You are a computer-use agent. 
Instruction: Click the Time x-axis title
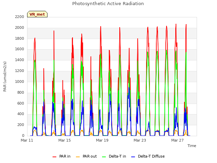(x=192, y=146)
